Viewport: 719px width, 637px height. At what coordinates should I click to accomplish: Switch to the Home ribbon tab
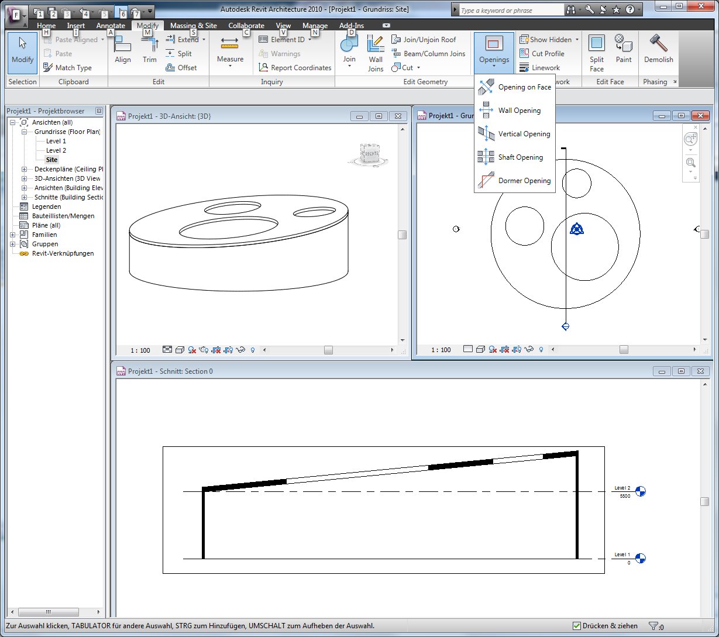click(46, 26)
